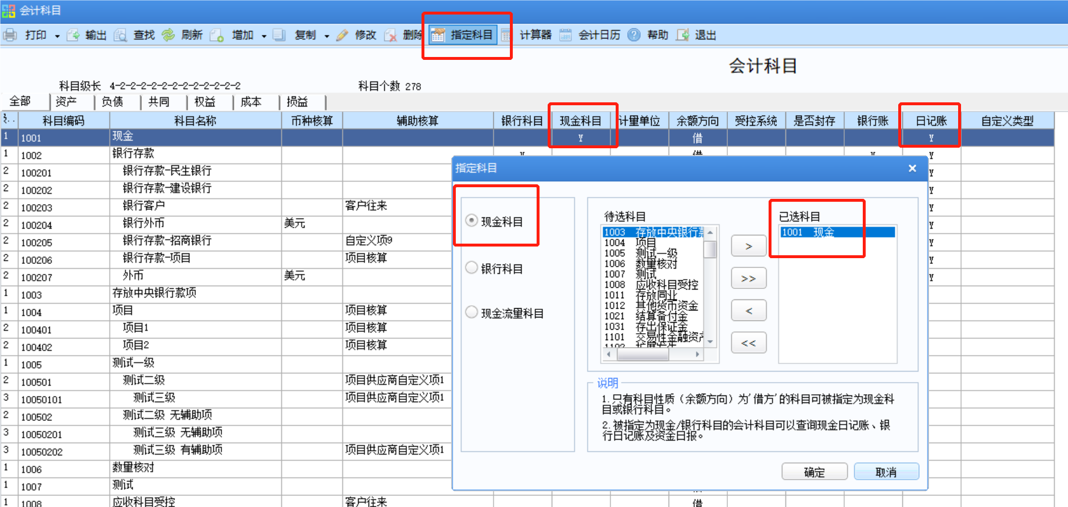1068x507 pixels.
Task: Click the Modify (修改) pencil icon
Action: tap(343, 35)
